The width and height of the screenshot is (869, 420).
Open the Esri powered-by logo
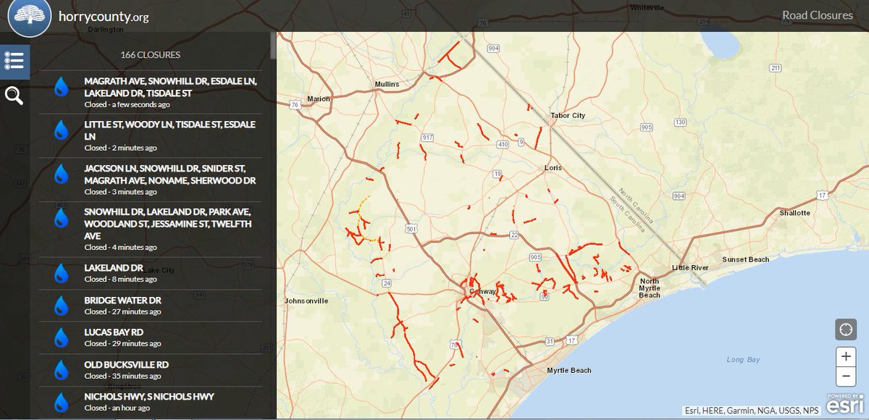(846, 406)
